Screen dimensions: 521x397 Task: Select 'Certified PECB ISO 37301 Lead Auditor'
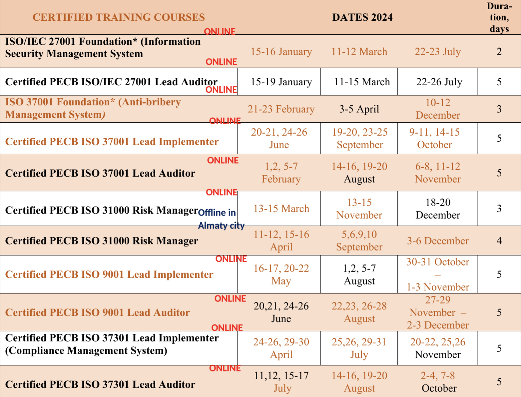[x=100, y=385]
